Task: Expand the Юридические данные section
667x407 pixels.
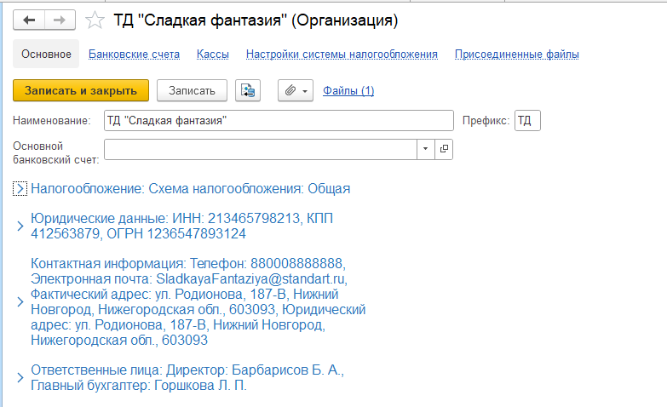Action: coord(20,226)
